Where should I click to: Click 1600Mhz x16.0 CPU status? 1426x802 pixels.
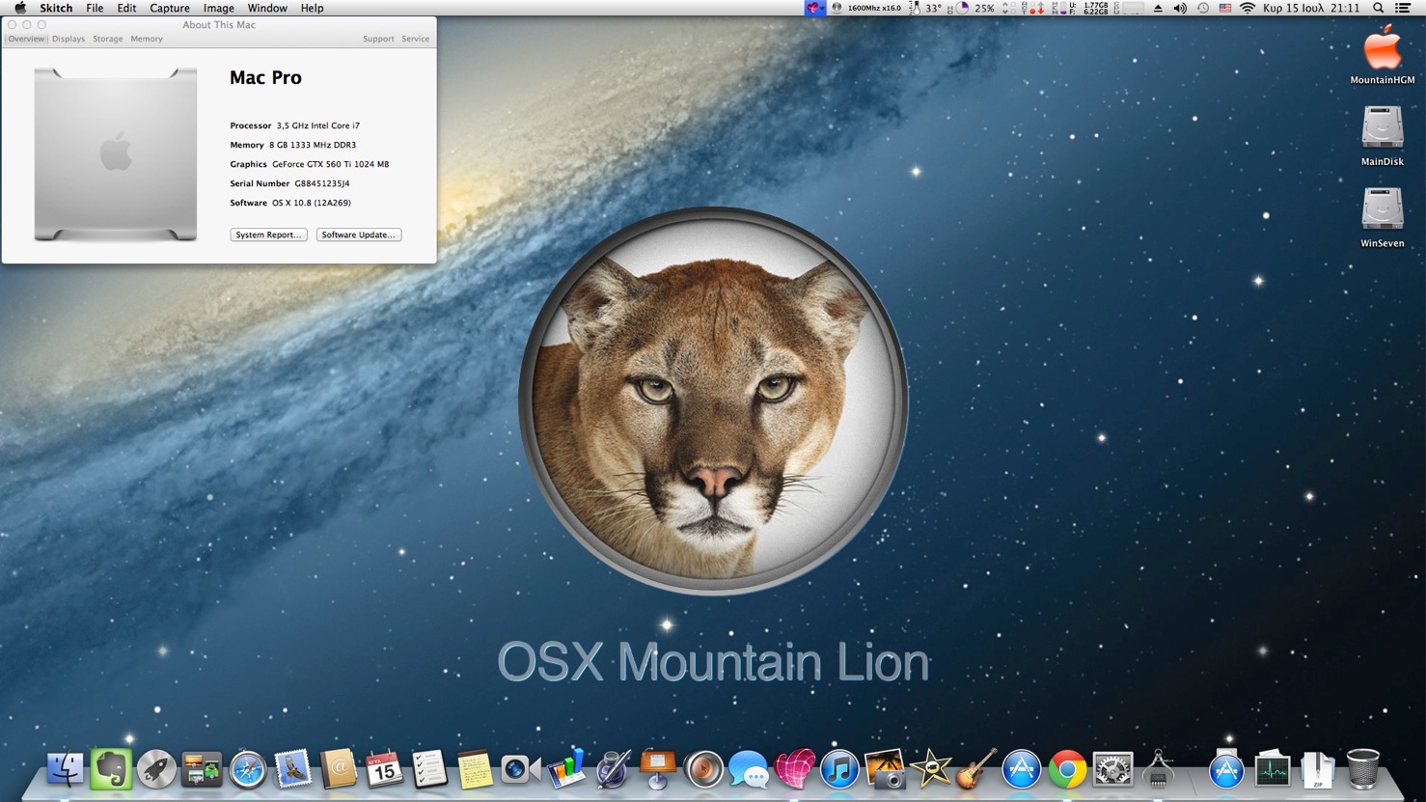(x=874, y=8)
